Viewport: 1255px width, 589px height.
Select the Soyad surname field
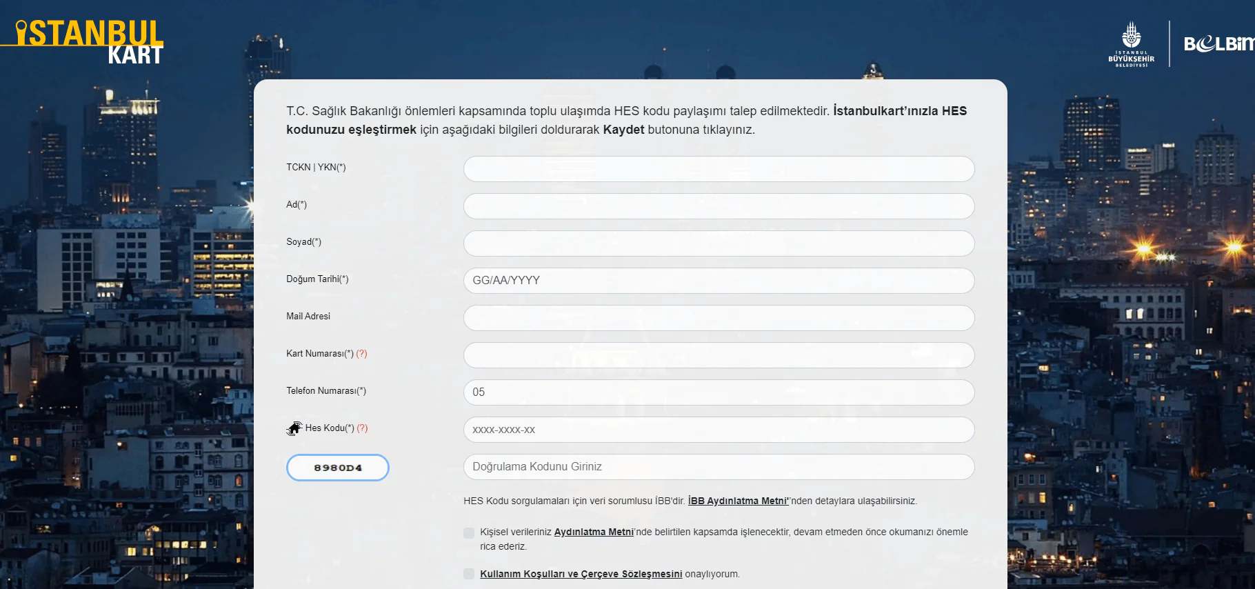point(719,243)
